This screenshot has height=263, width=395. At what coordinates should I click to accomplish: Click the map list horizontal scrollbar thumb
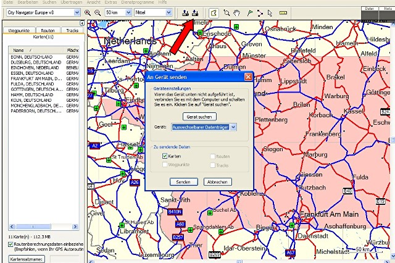pyautogui.click(x=33, y=227)
